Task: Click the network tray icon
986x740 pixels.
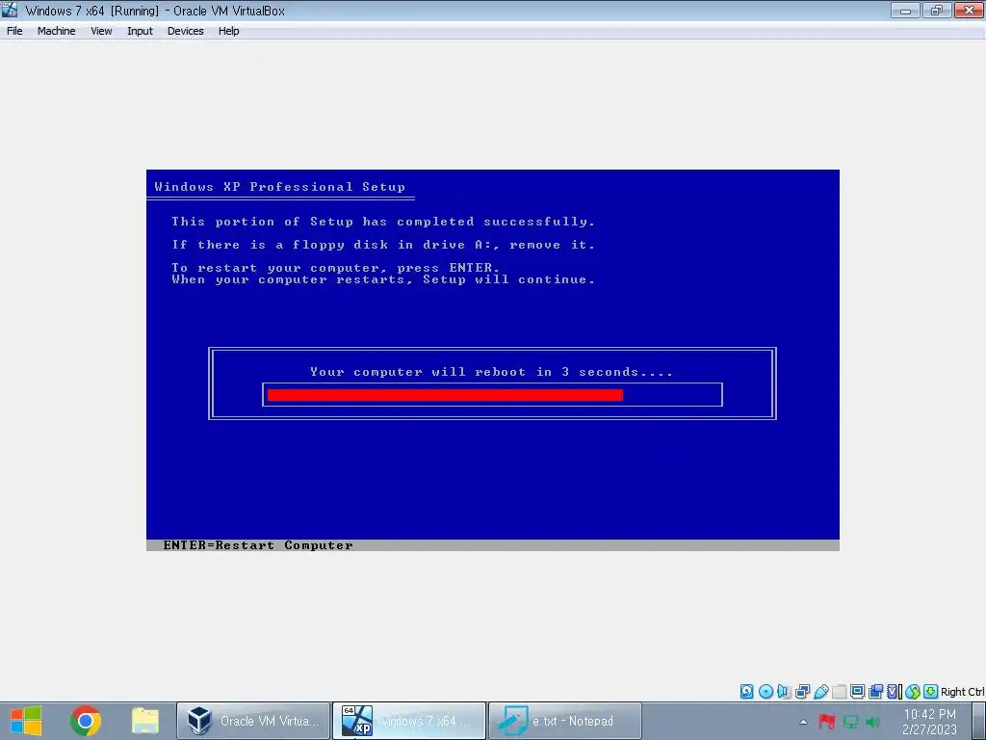Action: click(x=850, y=722)
